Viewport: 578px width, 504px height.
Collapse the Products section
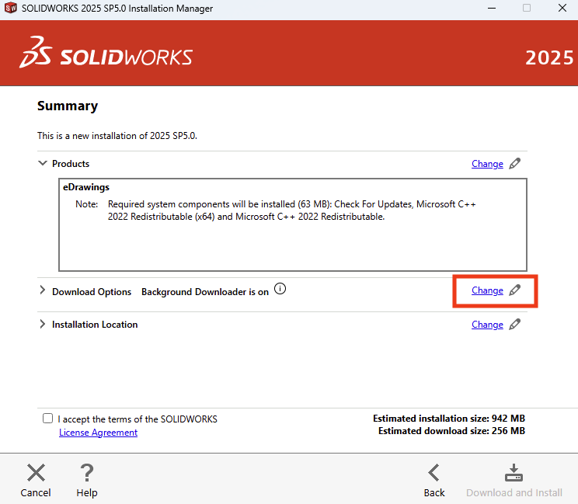(42, 164)
